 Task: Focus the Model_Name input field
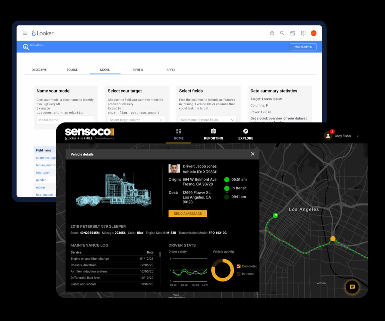click(x=65, y=119)
